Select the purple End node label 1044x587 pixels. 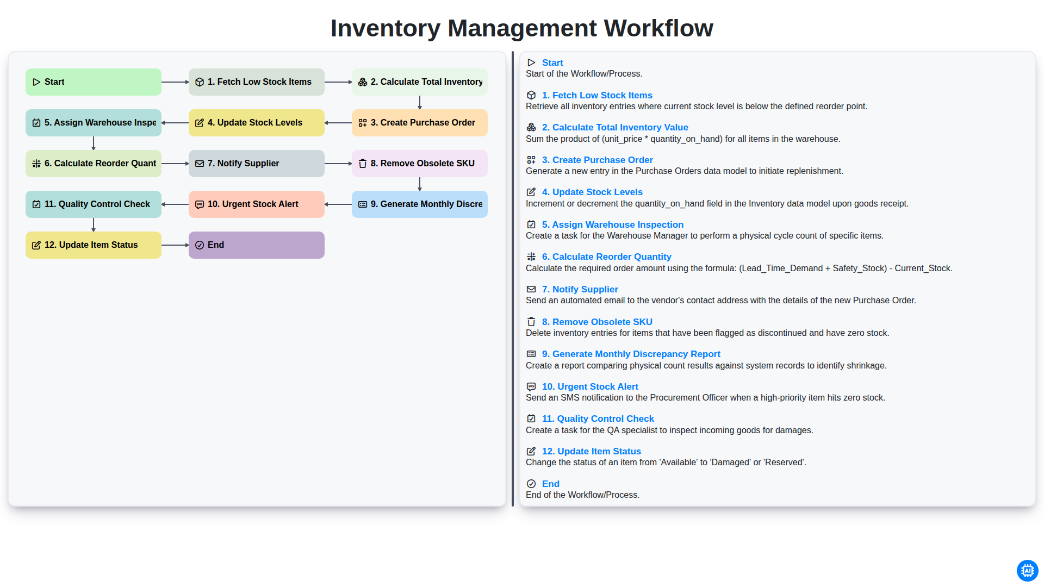coord(216,245)
